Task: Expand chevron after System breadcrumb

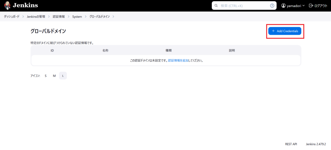Action: tap(86, 16)
